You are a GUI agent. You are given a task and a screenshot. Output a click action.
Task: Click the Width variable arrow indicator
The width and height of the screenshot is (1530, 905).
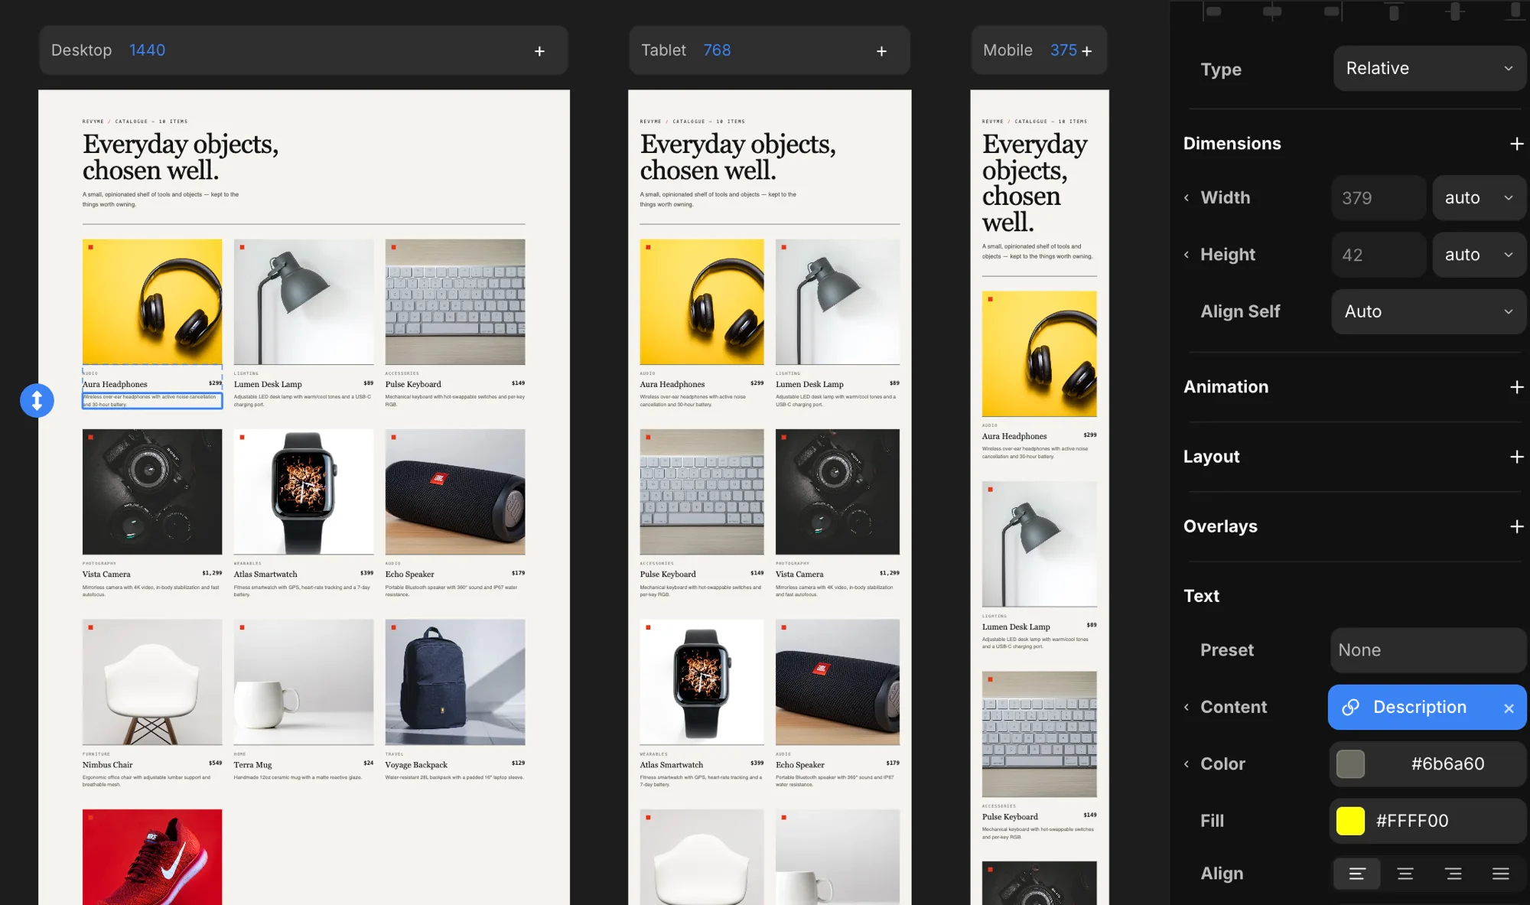[x=1187, y=197]
